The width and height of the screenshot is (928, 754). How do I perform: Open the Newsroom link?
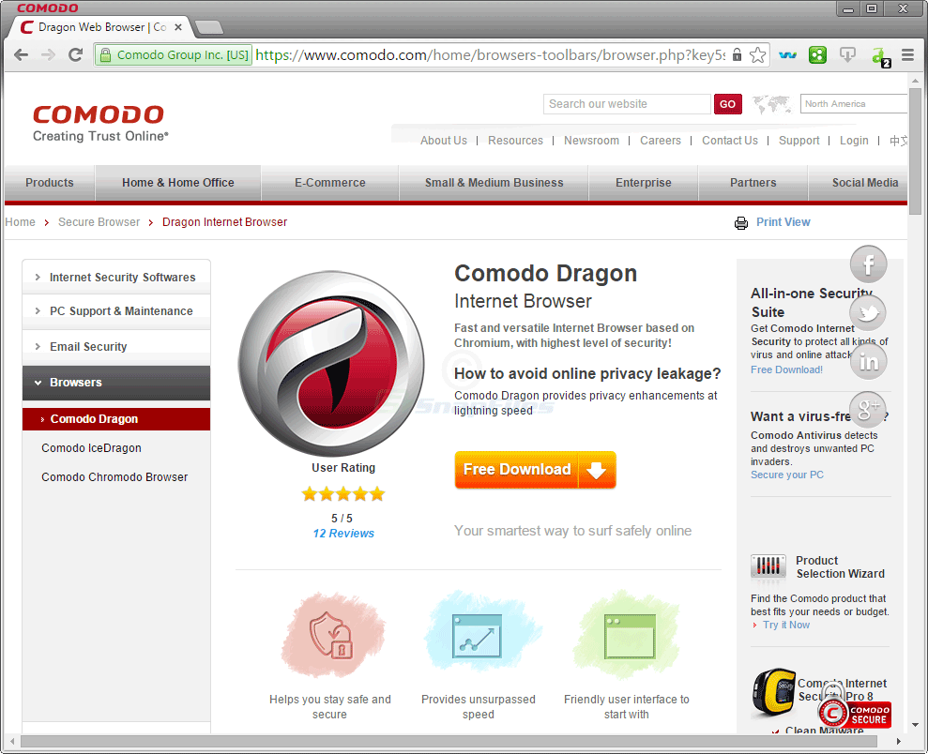(591, 141)
